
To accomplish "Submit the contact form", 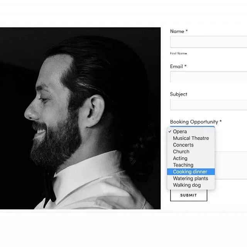I will click(x=189, y=195).
